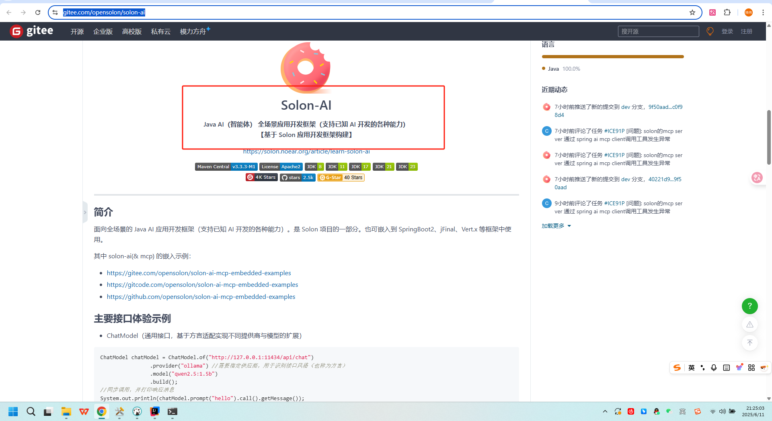This screenshot has width=772, height=421.
Task: Click the 注册 link
Action: [746, 31]
